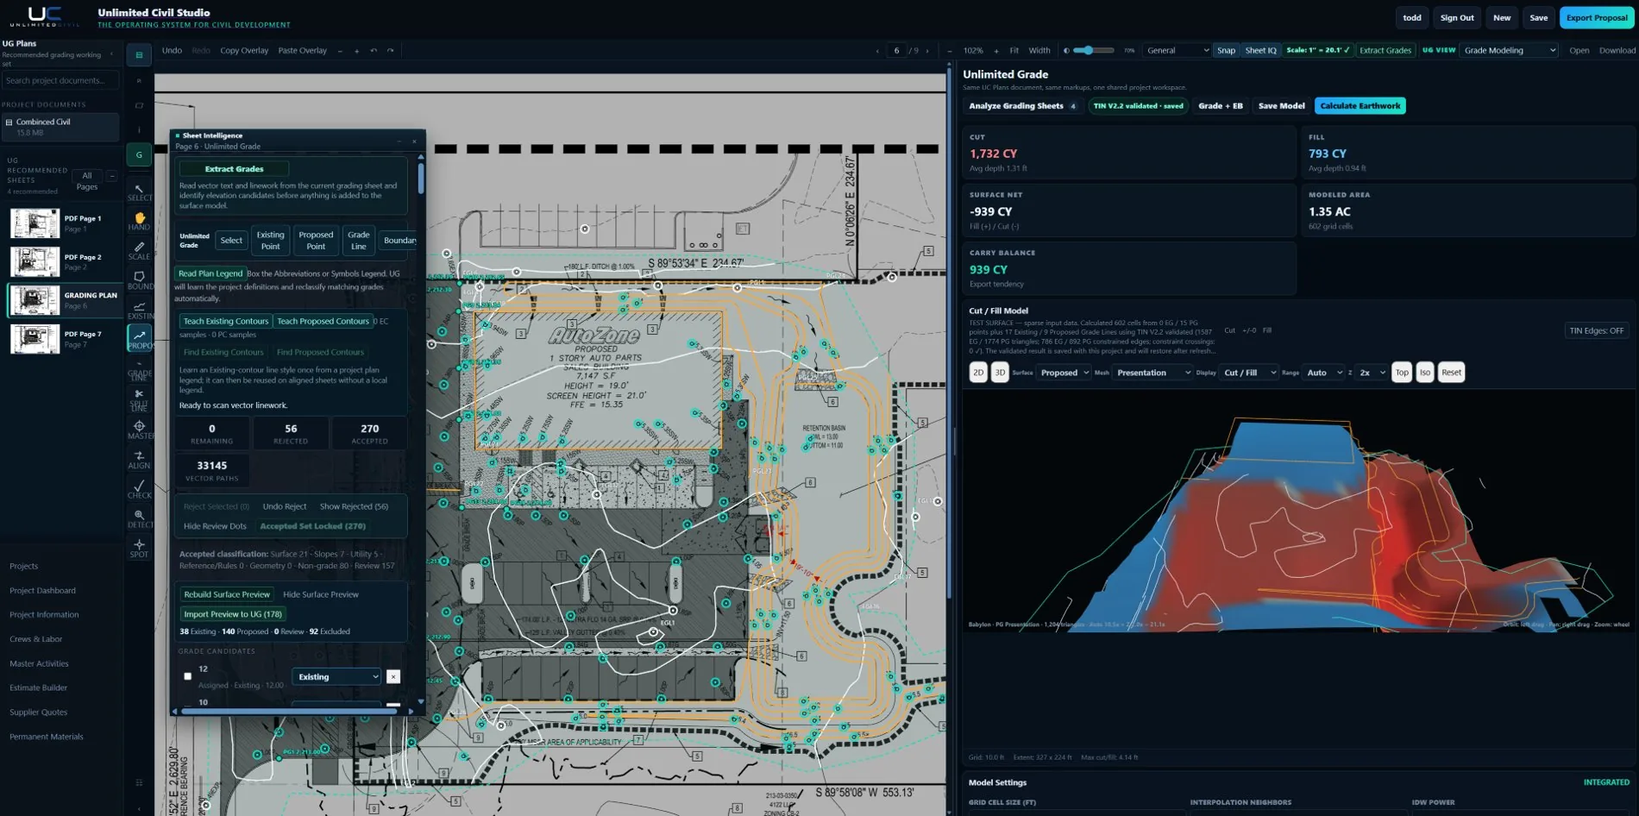Click Calculate Earthwork button

[1360, 106]
